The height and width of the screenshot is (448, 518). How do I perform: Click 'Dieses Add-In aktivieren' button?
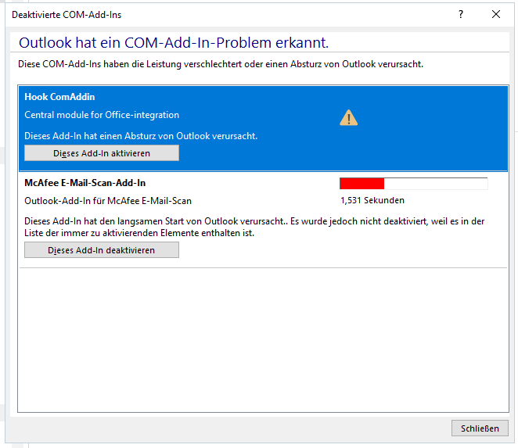tap(102, 153)
